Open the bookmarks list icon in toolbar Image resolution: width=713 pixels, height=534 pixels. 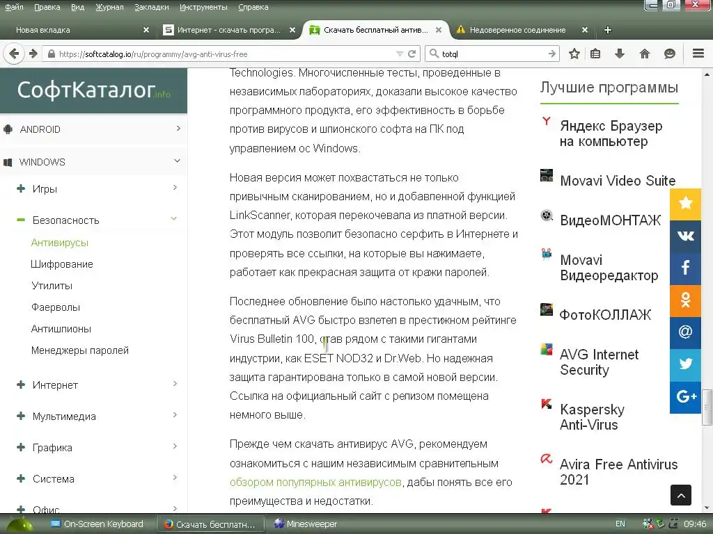(595, 54)
